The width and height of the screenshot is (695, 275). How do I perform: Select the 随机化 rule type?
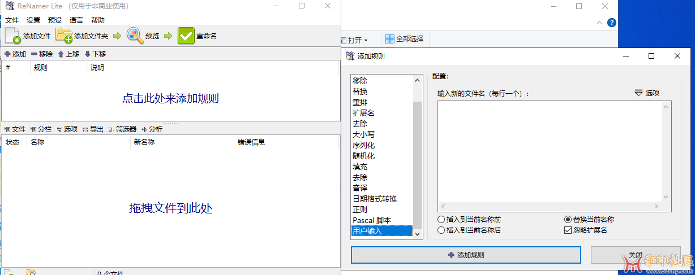coord(382,156)
